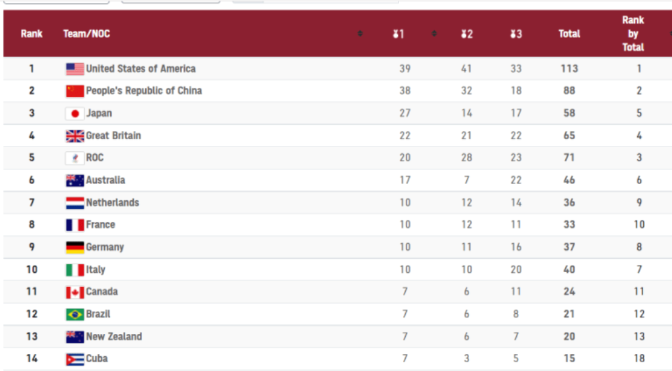Click the Australia flag icon

[75, 180]
